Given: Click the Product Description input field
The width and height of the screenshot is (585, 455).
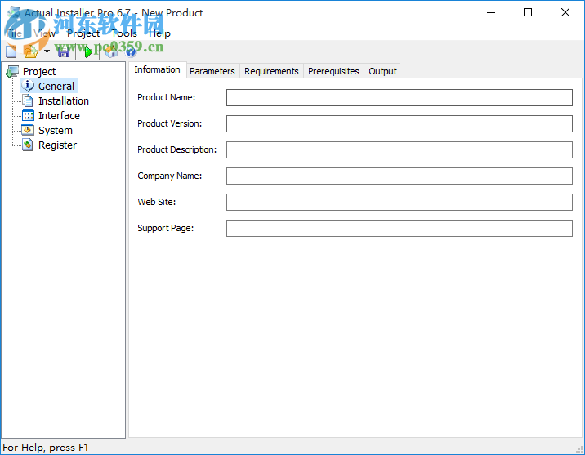Looking at the screenshot, I should (400, 149).
